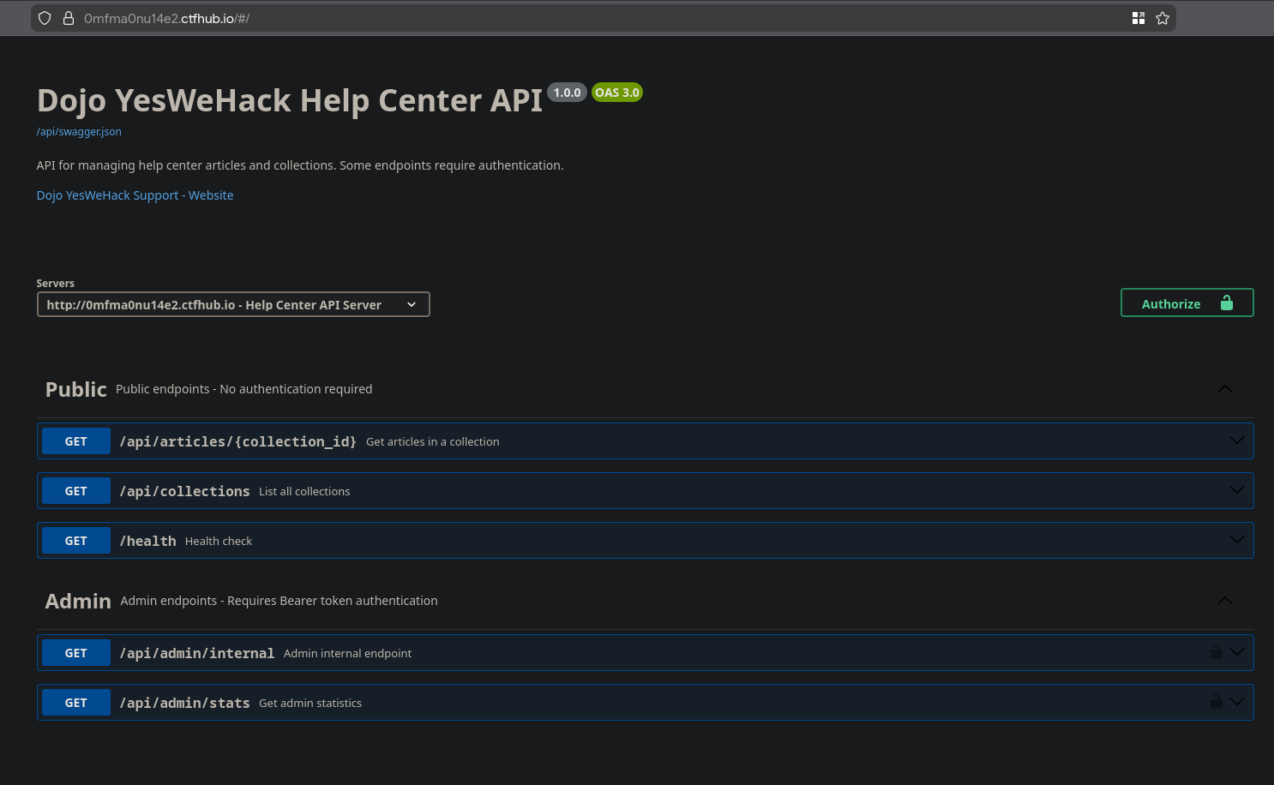The height and width of the screenshot is (785, 1274).
Task: Click the padlock site security icon
Action: (69, 18)
